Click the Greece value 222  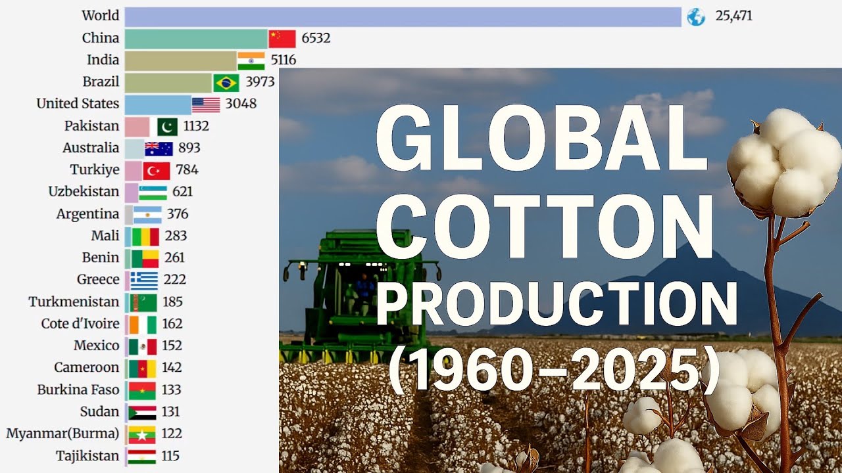click(x=174, y=281)
